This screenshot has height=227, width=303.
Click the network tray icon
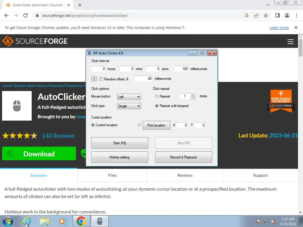[266, 221]
